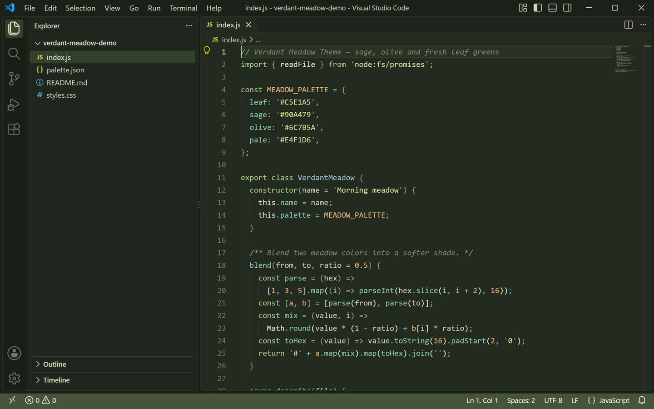Image resolution: width=654 pixels, height=409 pixels.
Task: Toggle the secondary side bar
Action: (x=567, y=8)
